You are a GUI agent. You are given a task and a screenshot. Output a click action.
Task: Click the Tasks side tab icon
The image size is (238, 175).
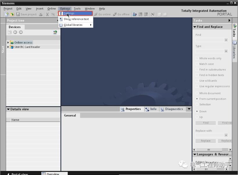(235, 26)
